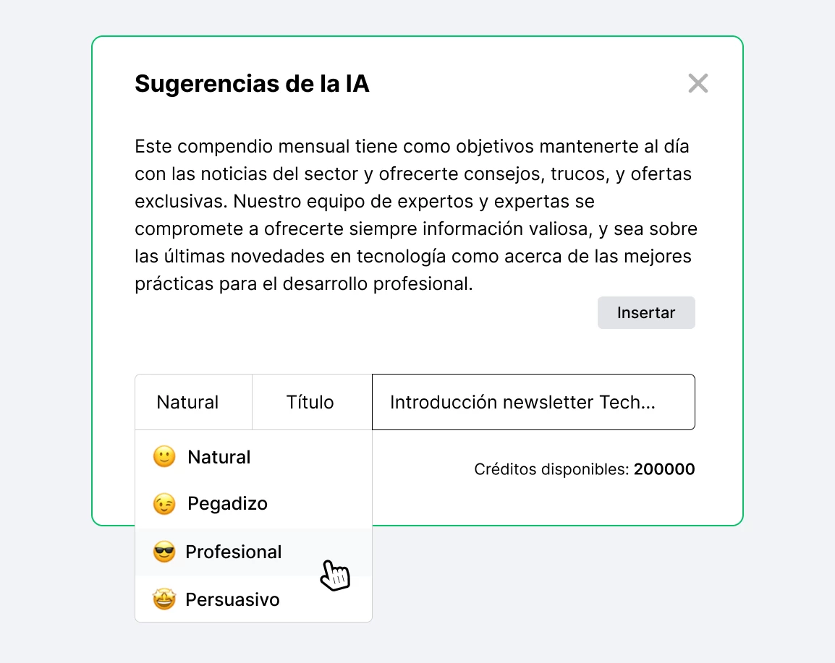
Task: Click the first line starting Este compendio mensual
Action: pyautogui.click(x=411, y=147)
